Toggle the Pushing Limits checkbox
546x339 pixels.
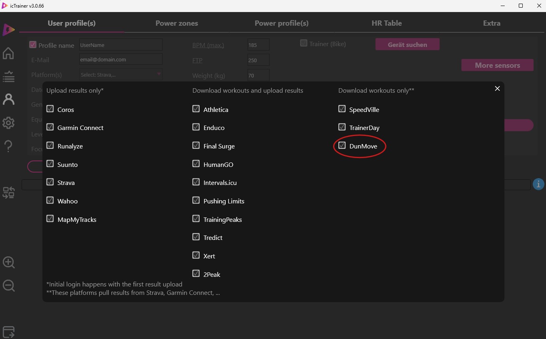pos(196,200)
